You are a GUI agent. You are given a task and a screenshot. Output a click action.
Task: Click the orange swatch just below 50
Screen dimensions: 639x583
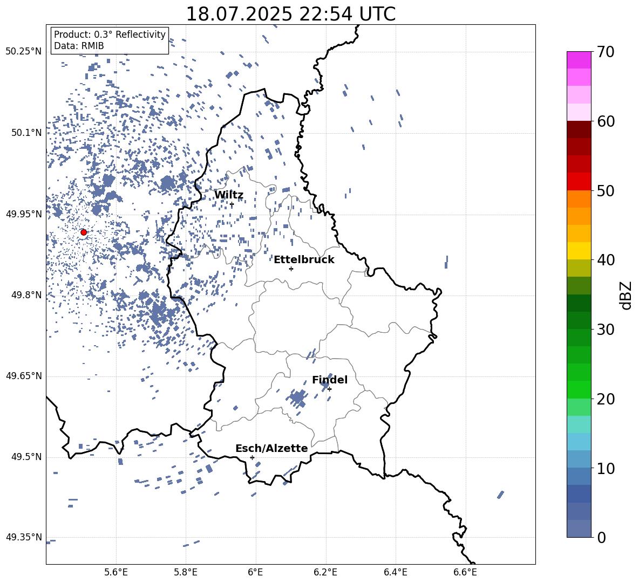pos(579,199)
